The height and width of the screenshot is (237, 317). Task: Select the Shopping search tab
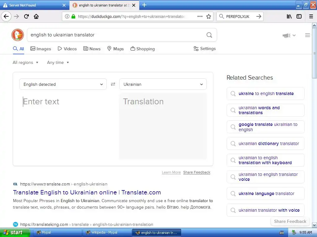click(x=142, y=49)
